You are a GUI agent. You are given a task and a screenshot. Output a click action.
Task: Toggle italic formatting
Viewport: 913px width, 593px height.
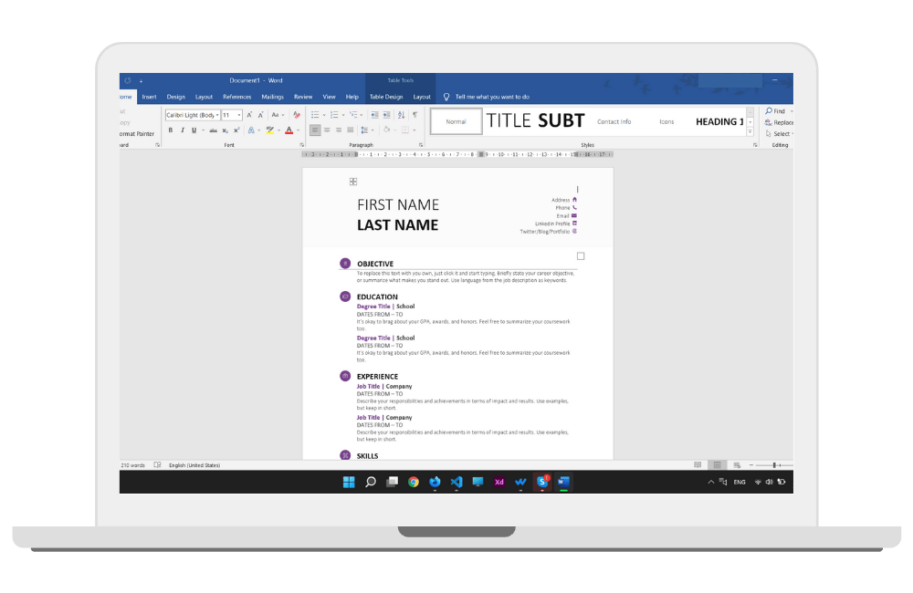click(x=183, y=130)
